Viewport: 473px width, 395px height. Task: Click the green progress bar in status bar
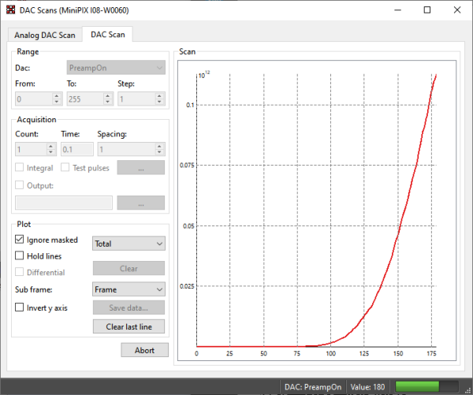click(426, 386)
